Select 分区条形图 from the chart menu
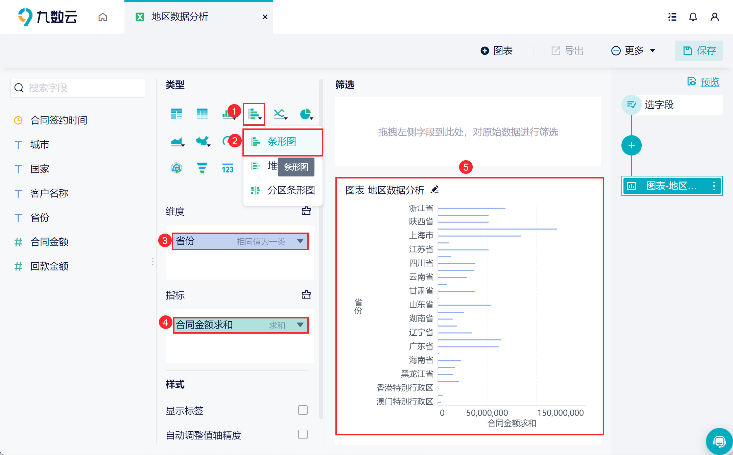The image size is (733, 455). 291,190
